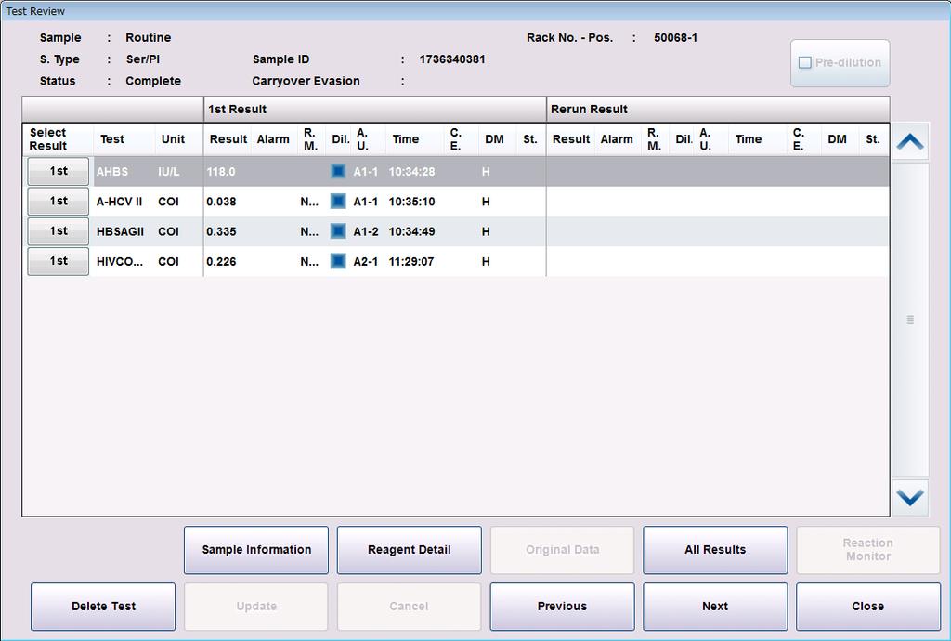Click the A2-1 analytical unit cell
The height and width of the screenshot is (641, 951).
tap(366, 261)
